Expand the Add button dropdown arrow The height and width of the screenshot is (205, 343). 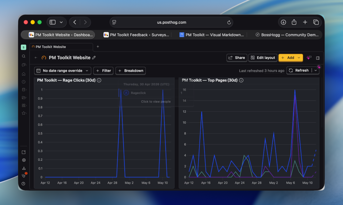[299, 58]
